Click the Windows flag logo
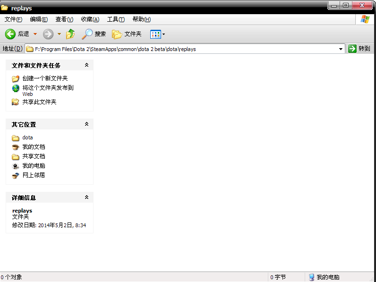 coord(365,19)
